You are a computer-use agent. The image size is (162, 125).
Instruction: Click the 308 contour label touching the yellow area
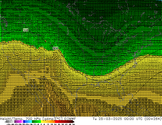55,48
